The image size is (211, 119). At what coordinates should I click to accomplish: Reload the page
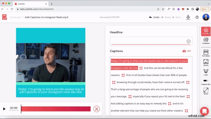point(12,9)
